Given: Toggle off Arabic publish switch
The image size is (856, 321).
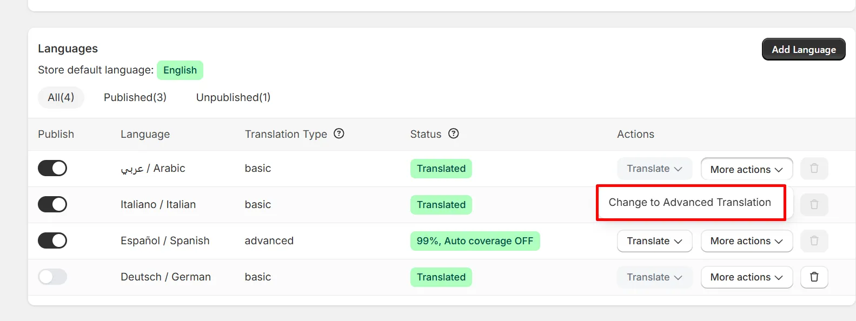Looking at the screenshot, I should click(x=52, y=168).
